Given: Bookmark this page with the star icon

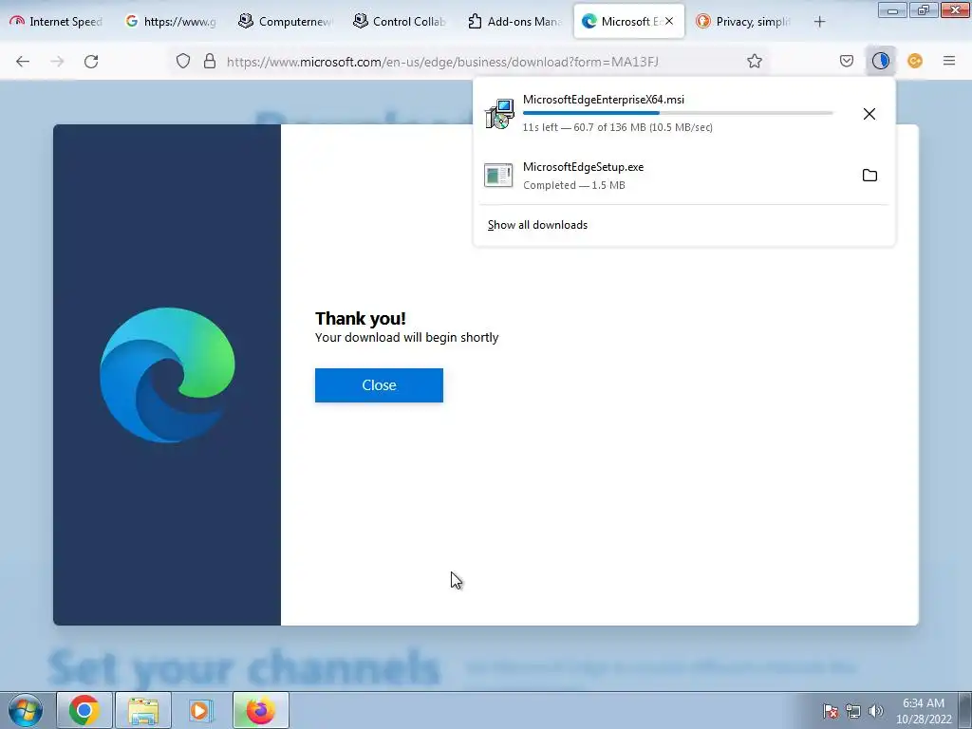Looking at the screenshot, I should coord(755,61).
